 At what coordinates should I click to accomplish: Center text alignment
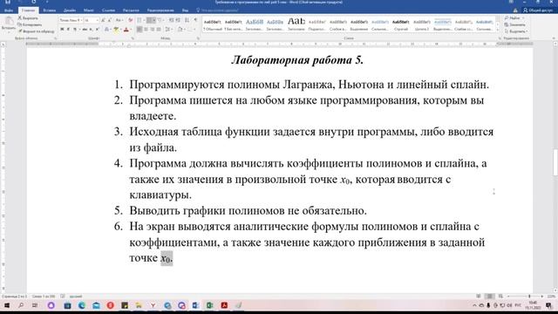tap(146, 30)
